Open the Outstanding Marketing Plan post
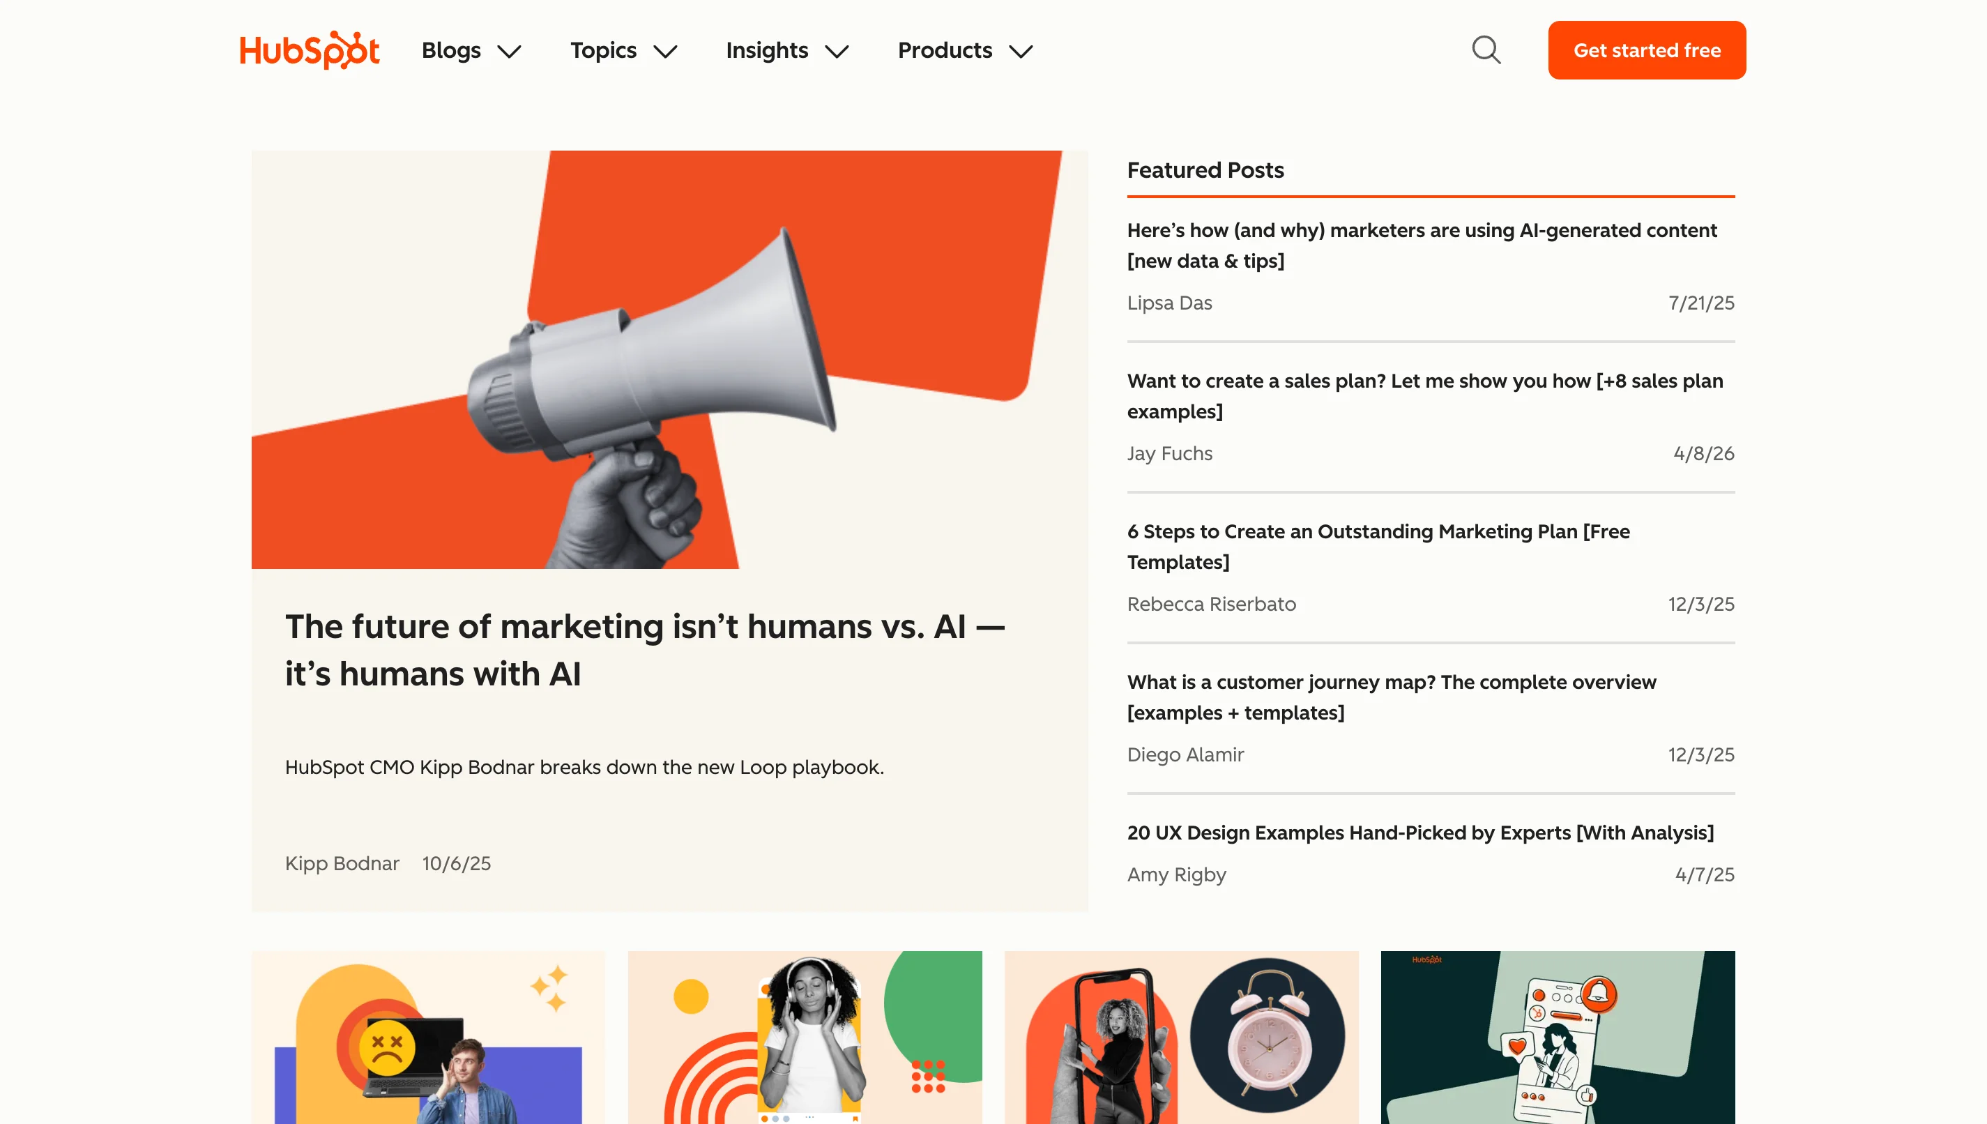 1378,547
